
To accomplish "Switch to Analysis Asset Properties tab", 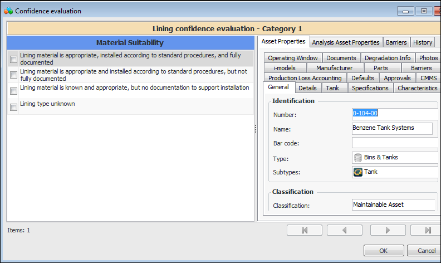I will (x=345, y=42).
